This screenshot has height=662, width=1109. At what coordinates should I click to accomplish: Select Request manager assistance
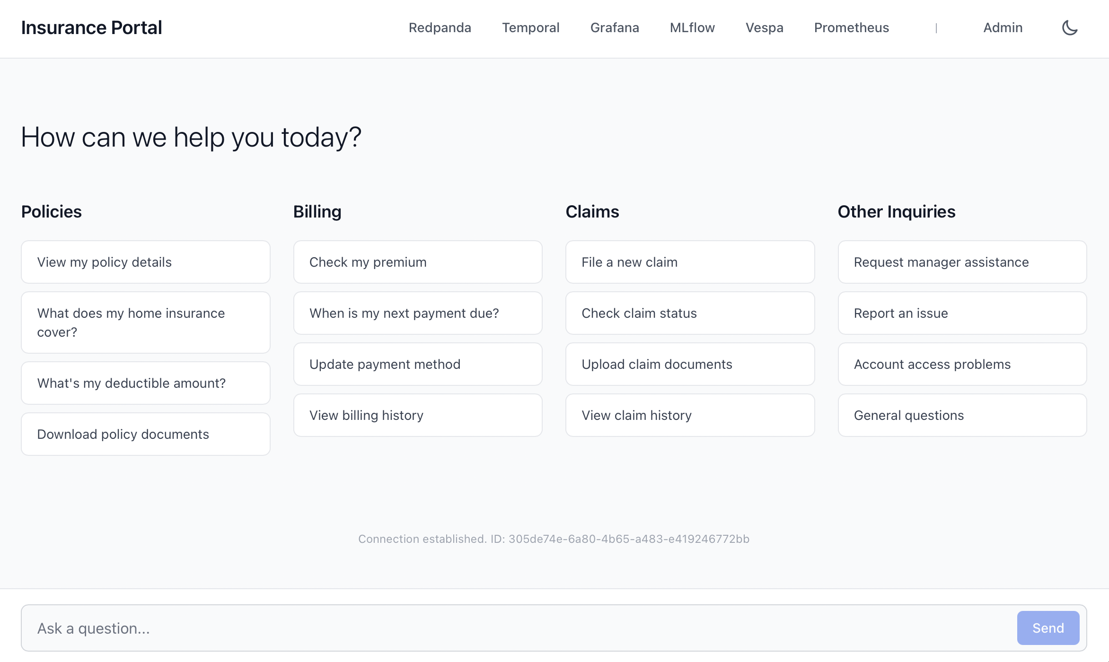[962, 262]
